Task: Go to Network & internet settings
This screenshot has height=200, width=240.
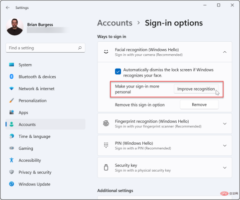Action: 45,89
